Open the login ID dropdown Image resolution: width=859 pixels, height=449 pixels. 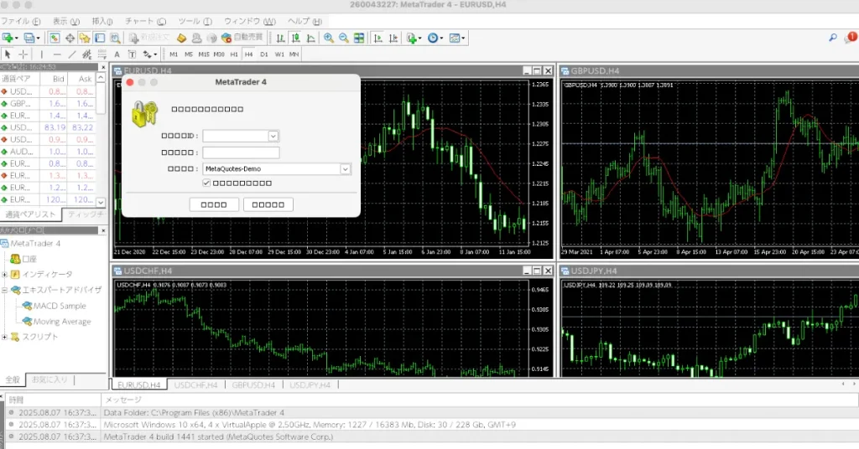point(273,136)
